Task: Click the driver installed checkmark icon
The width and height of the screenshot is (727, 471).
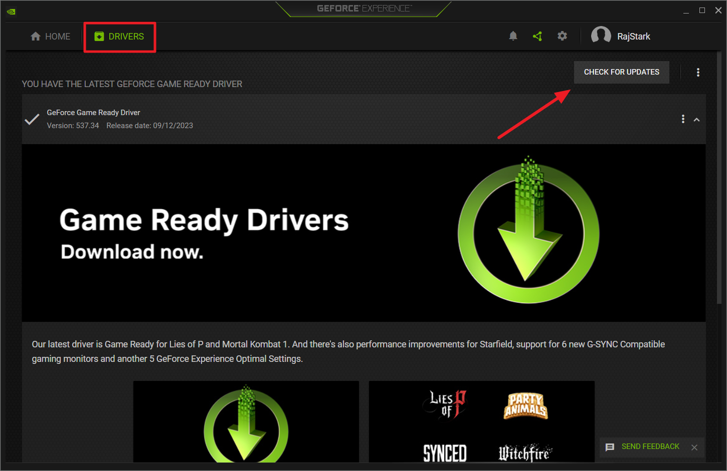Action: pos(32,119)
